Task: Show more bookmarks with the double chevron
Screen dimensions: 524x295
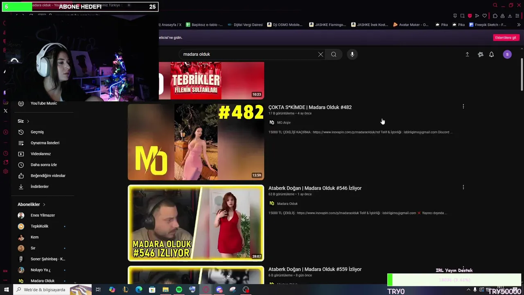Action: [x=519, y=25]
